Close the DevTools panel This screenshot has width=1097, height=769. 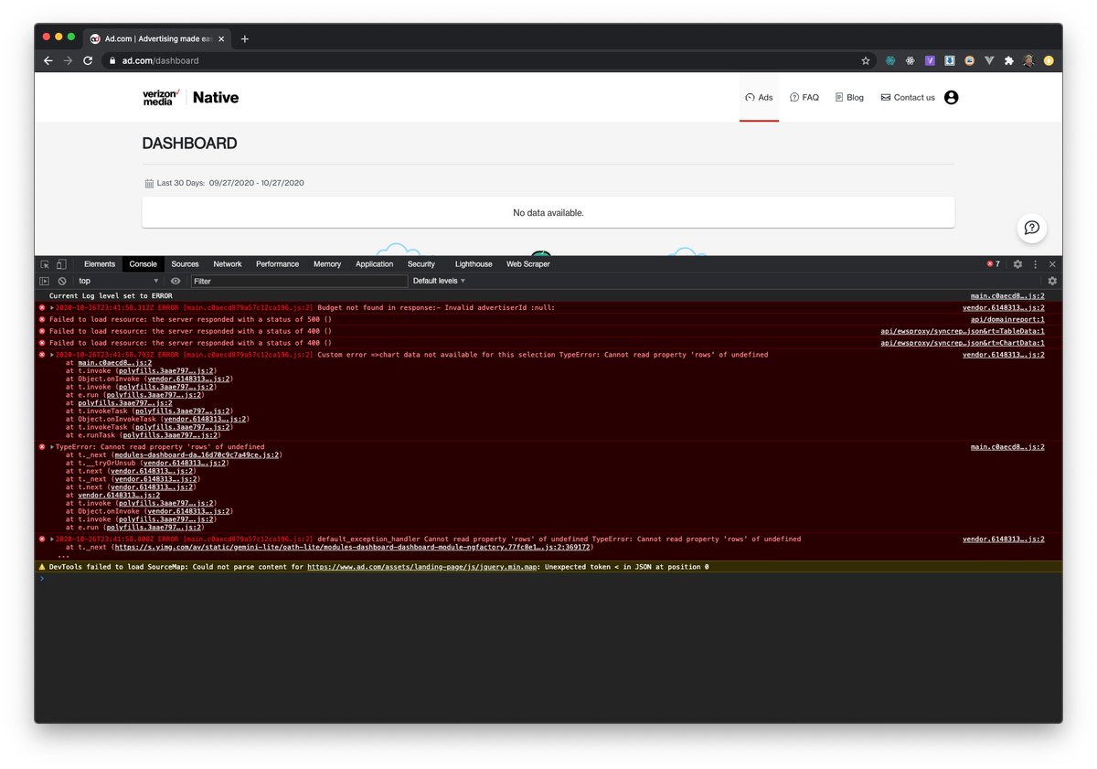pyautogui.click(x=1052, y=264)
